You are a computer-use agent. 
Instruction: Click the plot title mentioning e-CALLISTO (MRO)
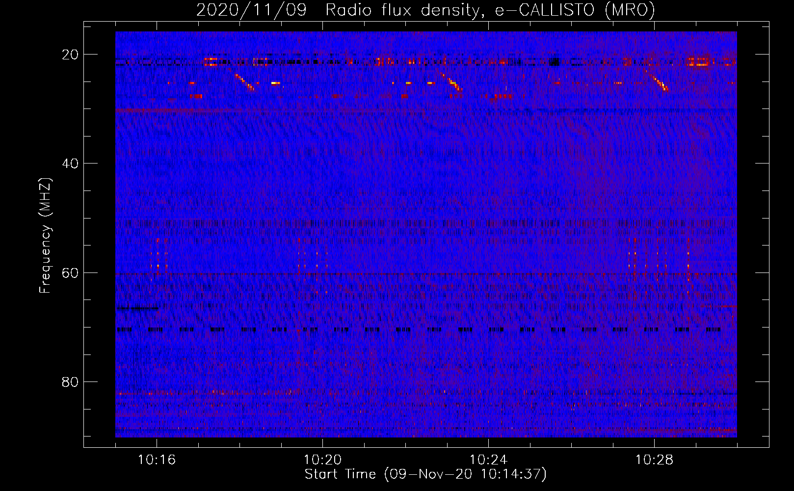pos(425,10)
